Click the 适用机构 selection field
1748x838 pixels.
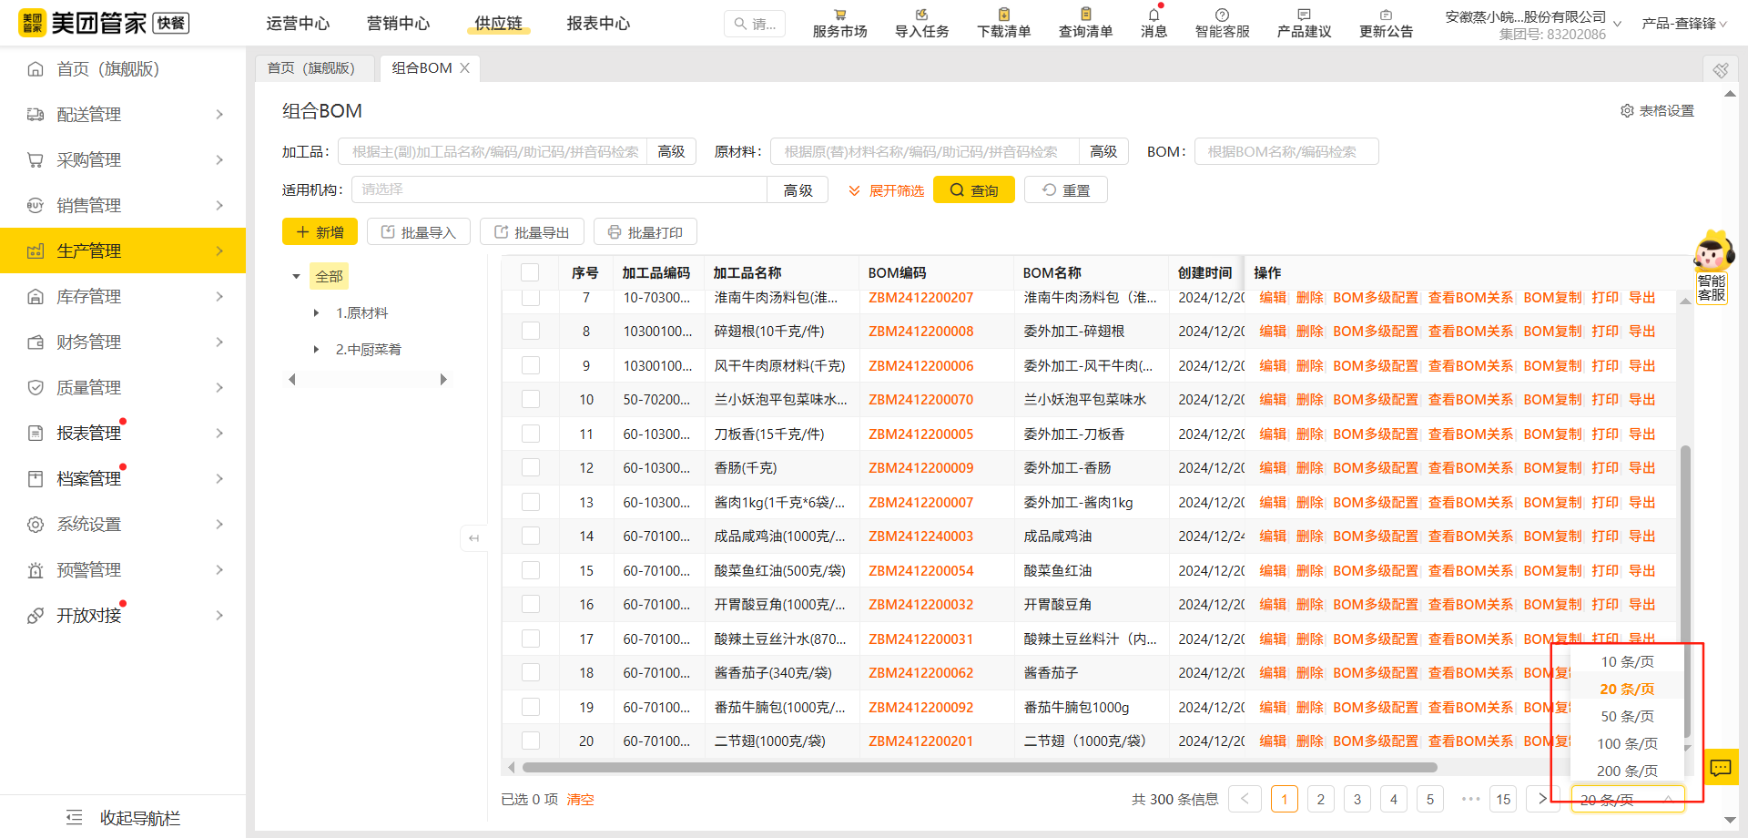point(559,189)
